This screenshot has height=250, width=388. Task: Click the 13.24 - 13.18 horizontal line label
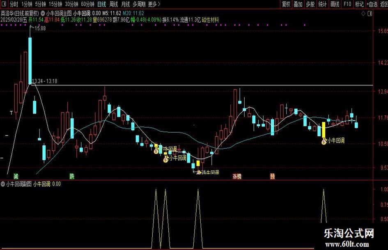click(x=44, y=81)
